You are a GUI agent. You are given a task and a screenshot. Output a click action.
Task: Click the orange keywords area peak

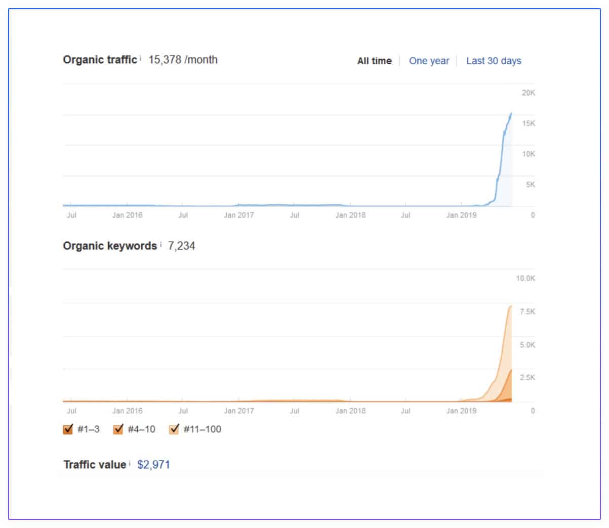pos(510,306)
